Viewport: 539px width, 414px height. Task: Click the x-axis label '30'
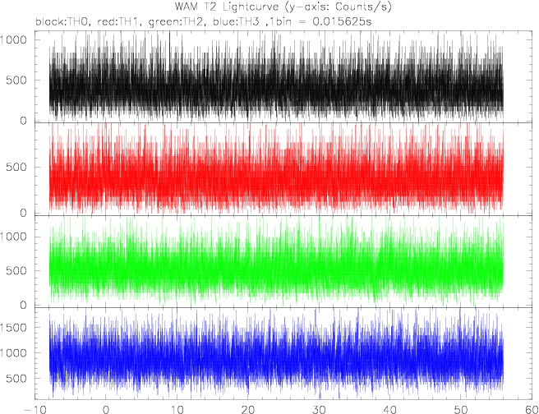pyautogui.click(x=319, y=410)
